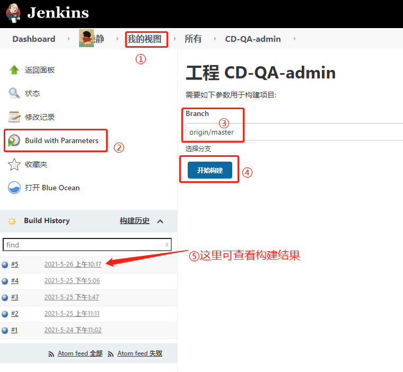Viewport: 403px width, 372px height.
Task: Expand the arrow after 我的视图 breadcrumb
Action: tap(175, 39)
